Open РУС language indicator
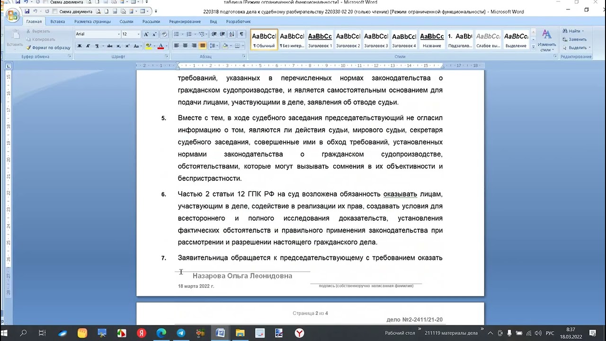Viewport: 606px width, 341px height. tap(550, 333)
